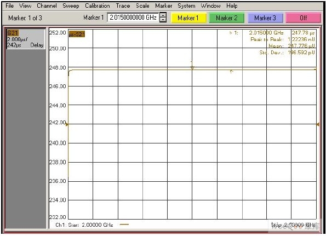This screenshot has width=326, height=236.
Task: Click the marker 1 triangle on trace
Action: (192, 67)
